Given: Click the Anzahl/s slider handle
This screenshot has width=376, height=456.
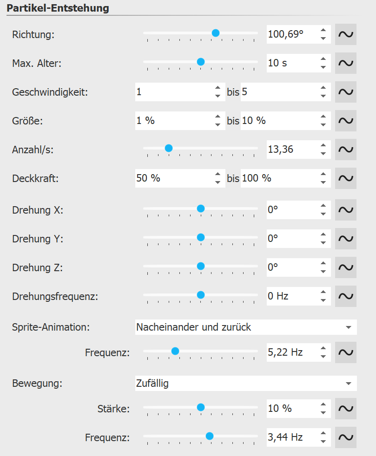Looking at the screenshot, I should tap(169, 148).
